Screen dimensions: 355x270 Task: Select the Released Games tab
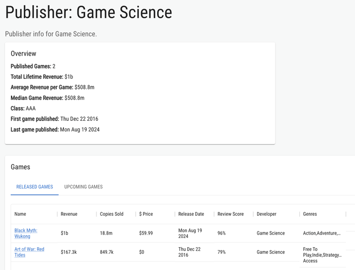coord(34,187)
